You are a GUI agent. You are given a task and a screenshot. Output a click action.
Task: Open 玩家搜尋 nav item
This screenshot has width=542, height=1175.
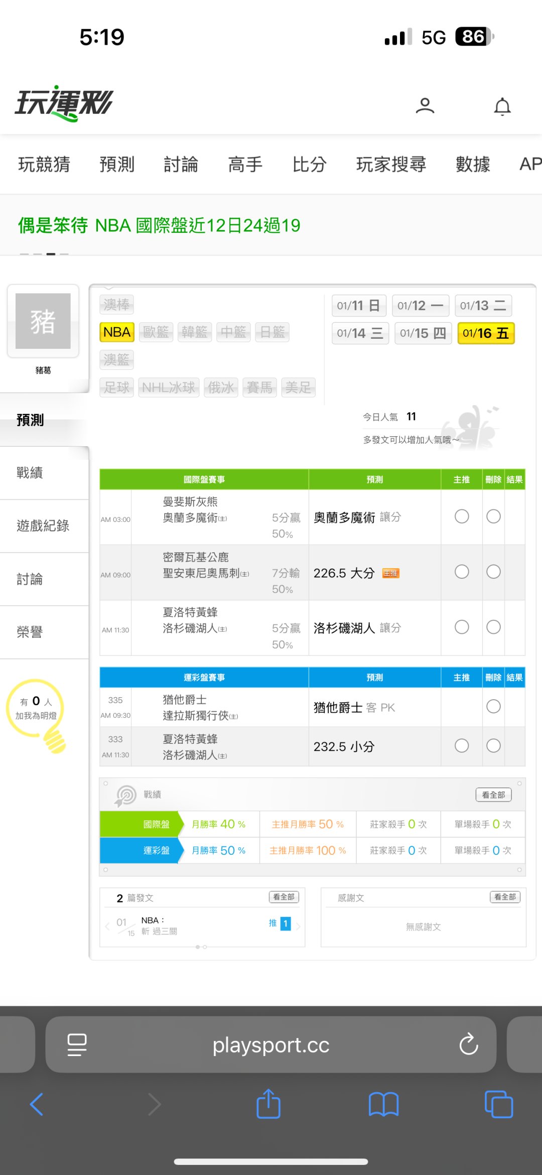(x=391, y=164)
